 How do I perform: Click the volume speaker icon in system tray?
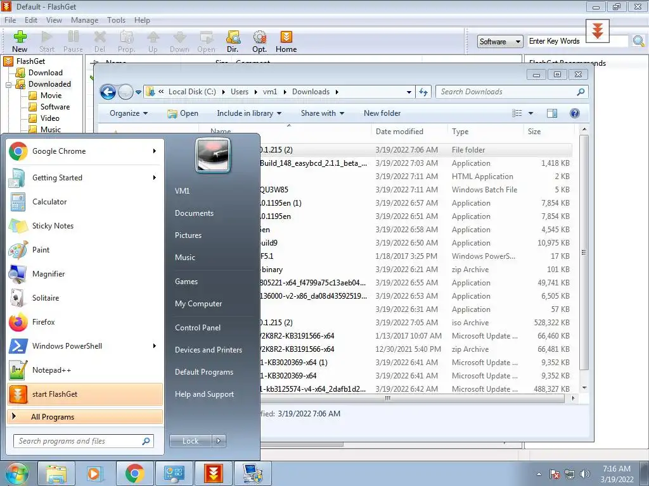[x=585, y=474]
